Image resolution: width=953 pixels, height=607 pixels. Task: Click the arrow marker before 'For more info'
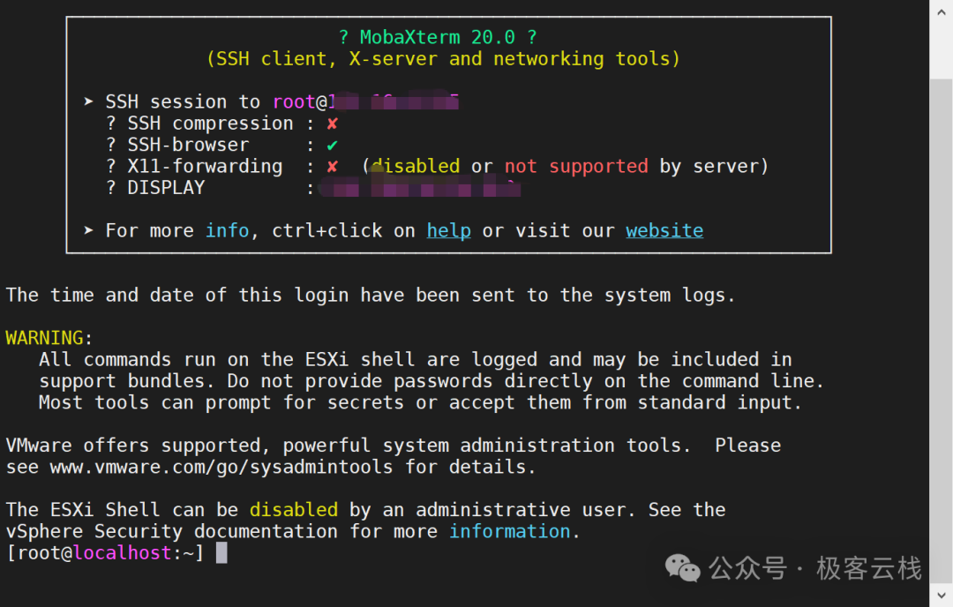tap(89, 230)
